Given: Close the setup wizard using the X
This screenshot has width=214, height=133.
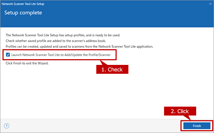Looking at the screenshot, I should point(210,4).
